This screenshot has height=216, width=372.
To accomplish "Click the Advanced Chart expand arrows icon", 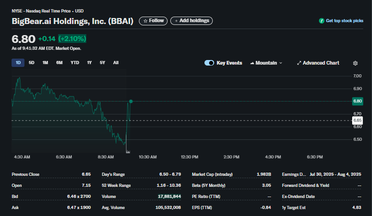I will [x=299, y=63].
